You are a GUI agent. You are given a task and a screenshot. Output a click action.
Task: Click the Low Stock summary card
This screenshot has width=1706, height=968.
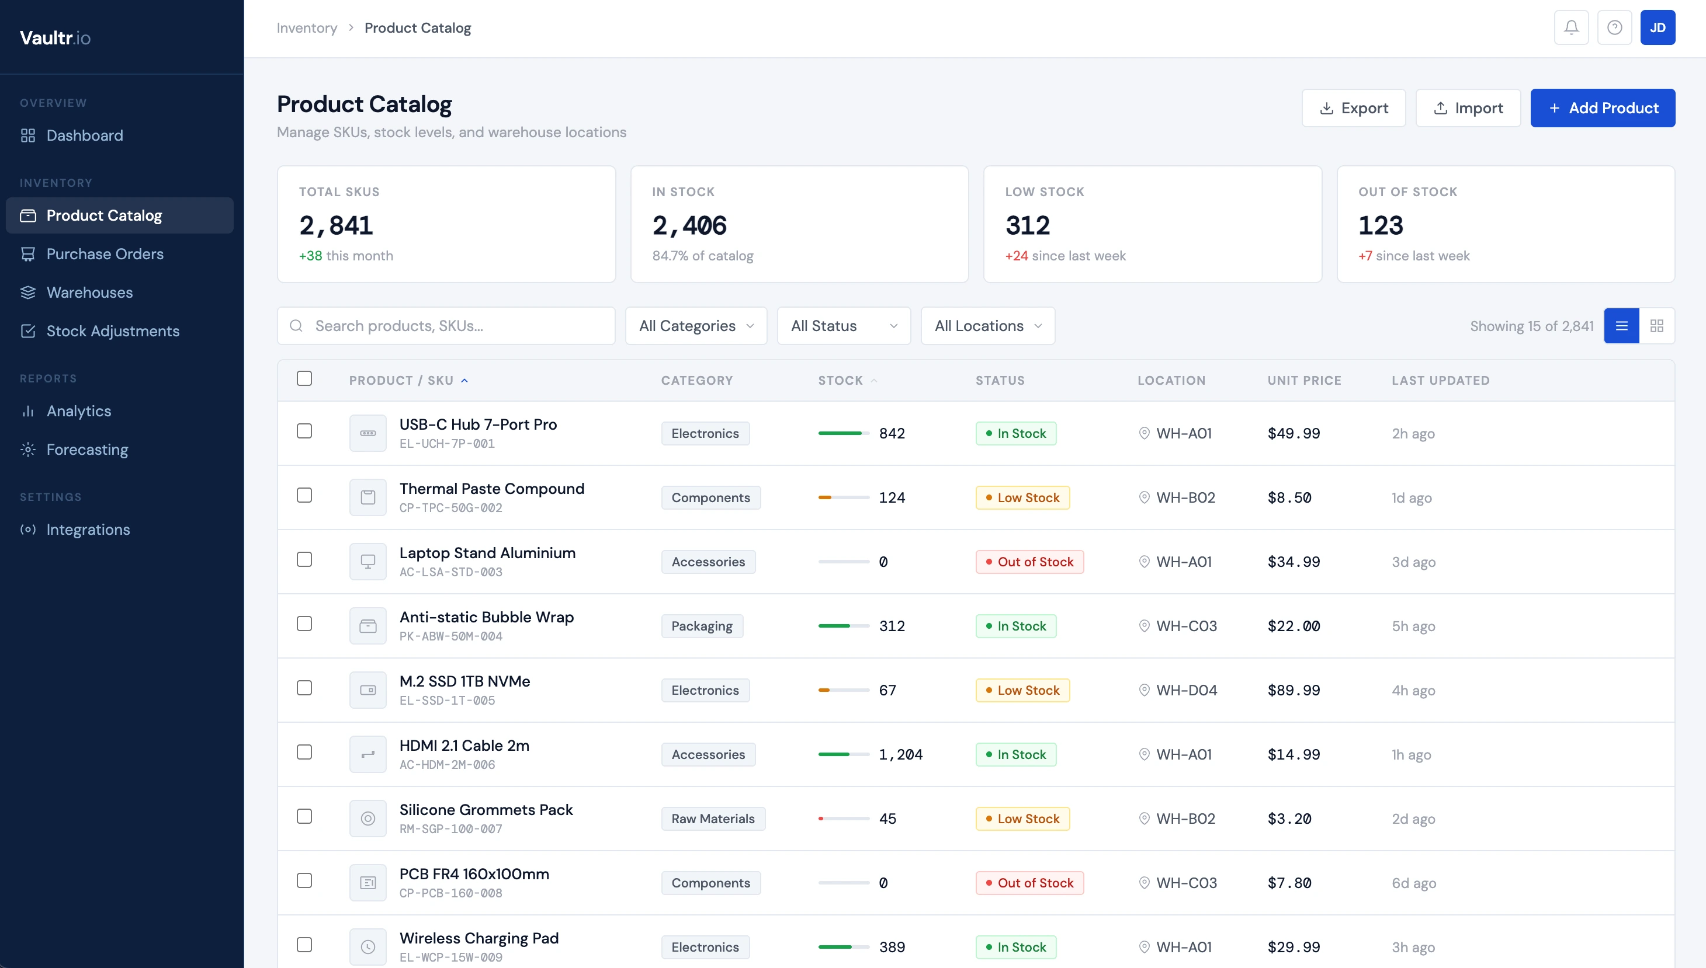[1153, 224]
